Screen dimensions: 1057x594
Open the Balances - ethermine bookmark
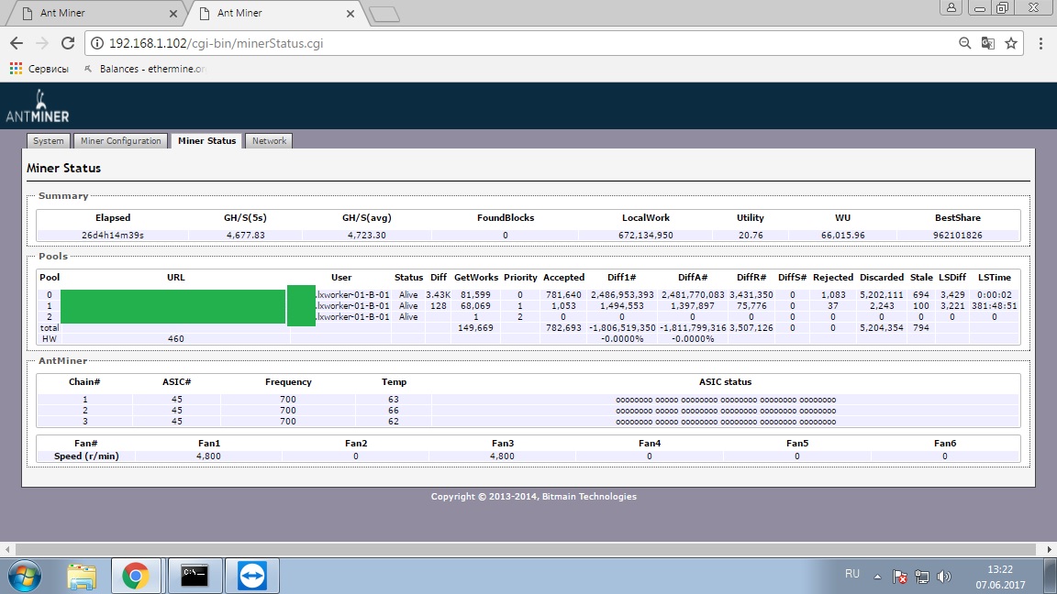[144, 69]
